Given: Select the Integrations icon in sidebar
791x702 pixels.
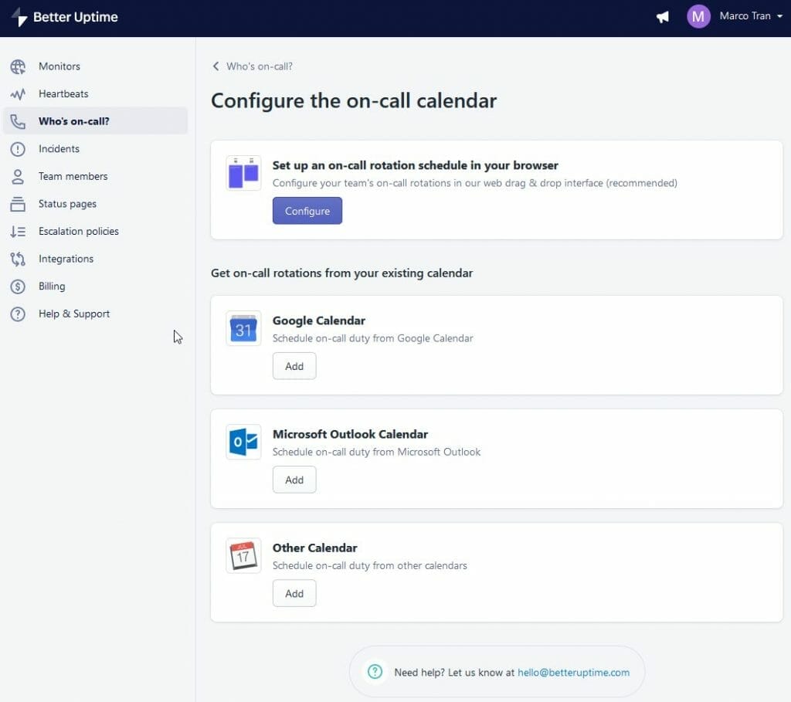Looking at the screenshot, I should (x=18, y=259).
